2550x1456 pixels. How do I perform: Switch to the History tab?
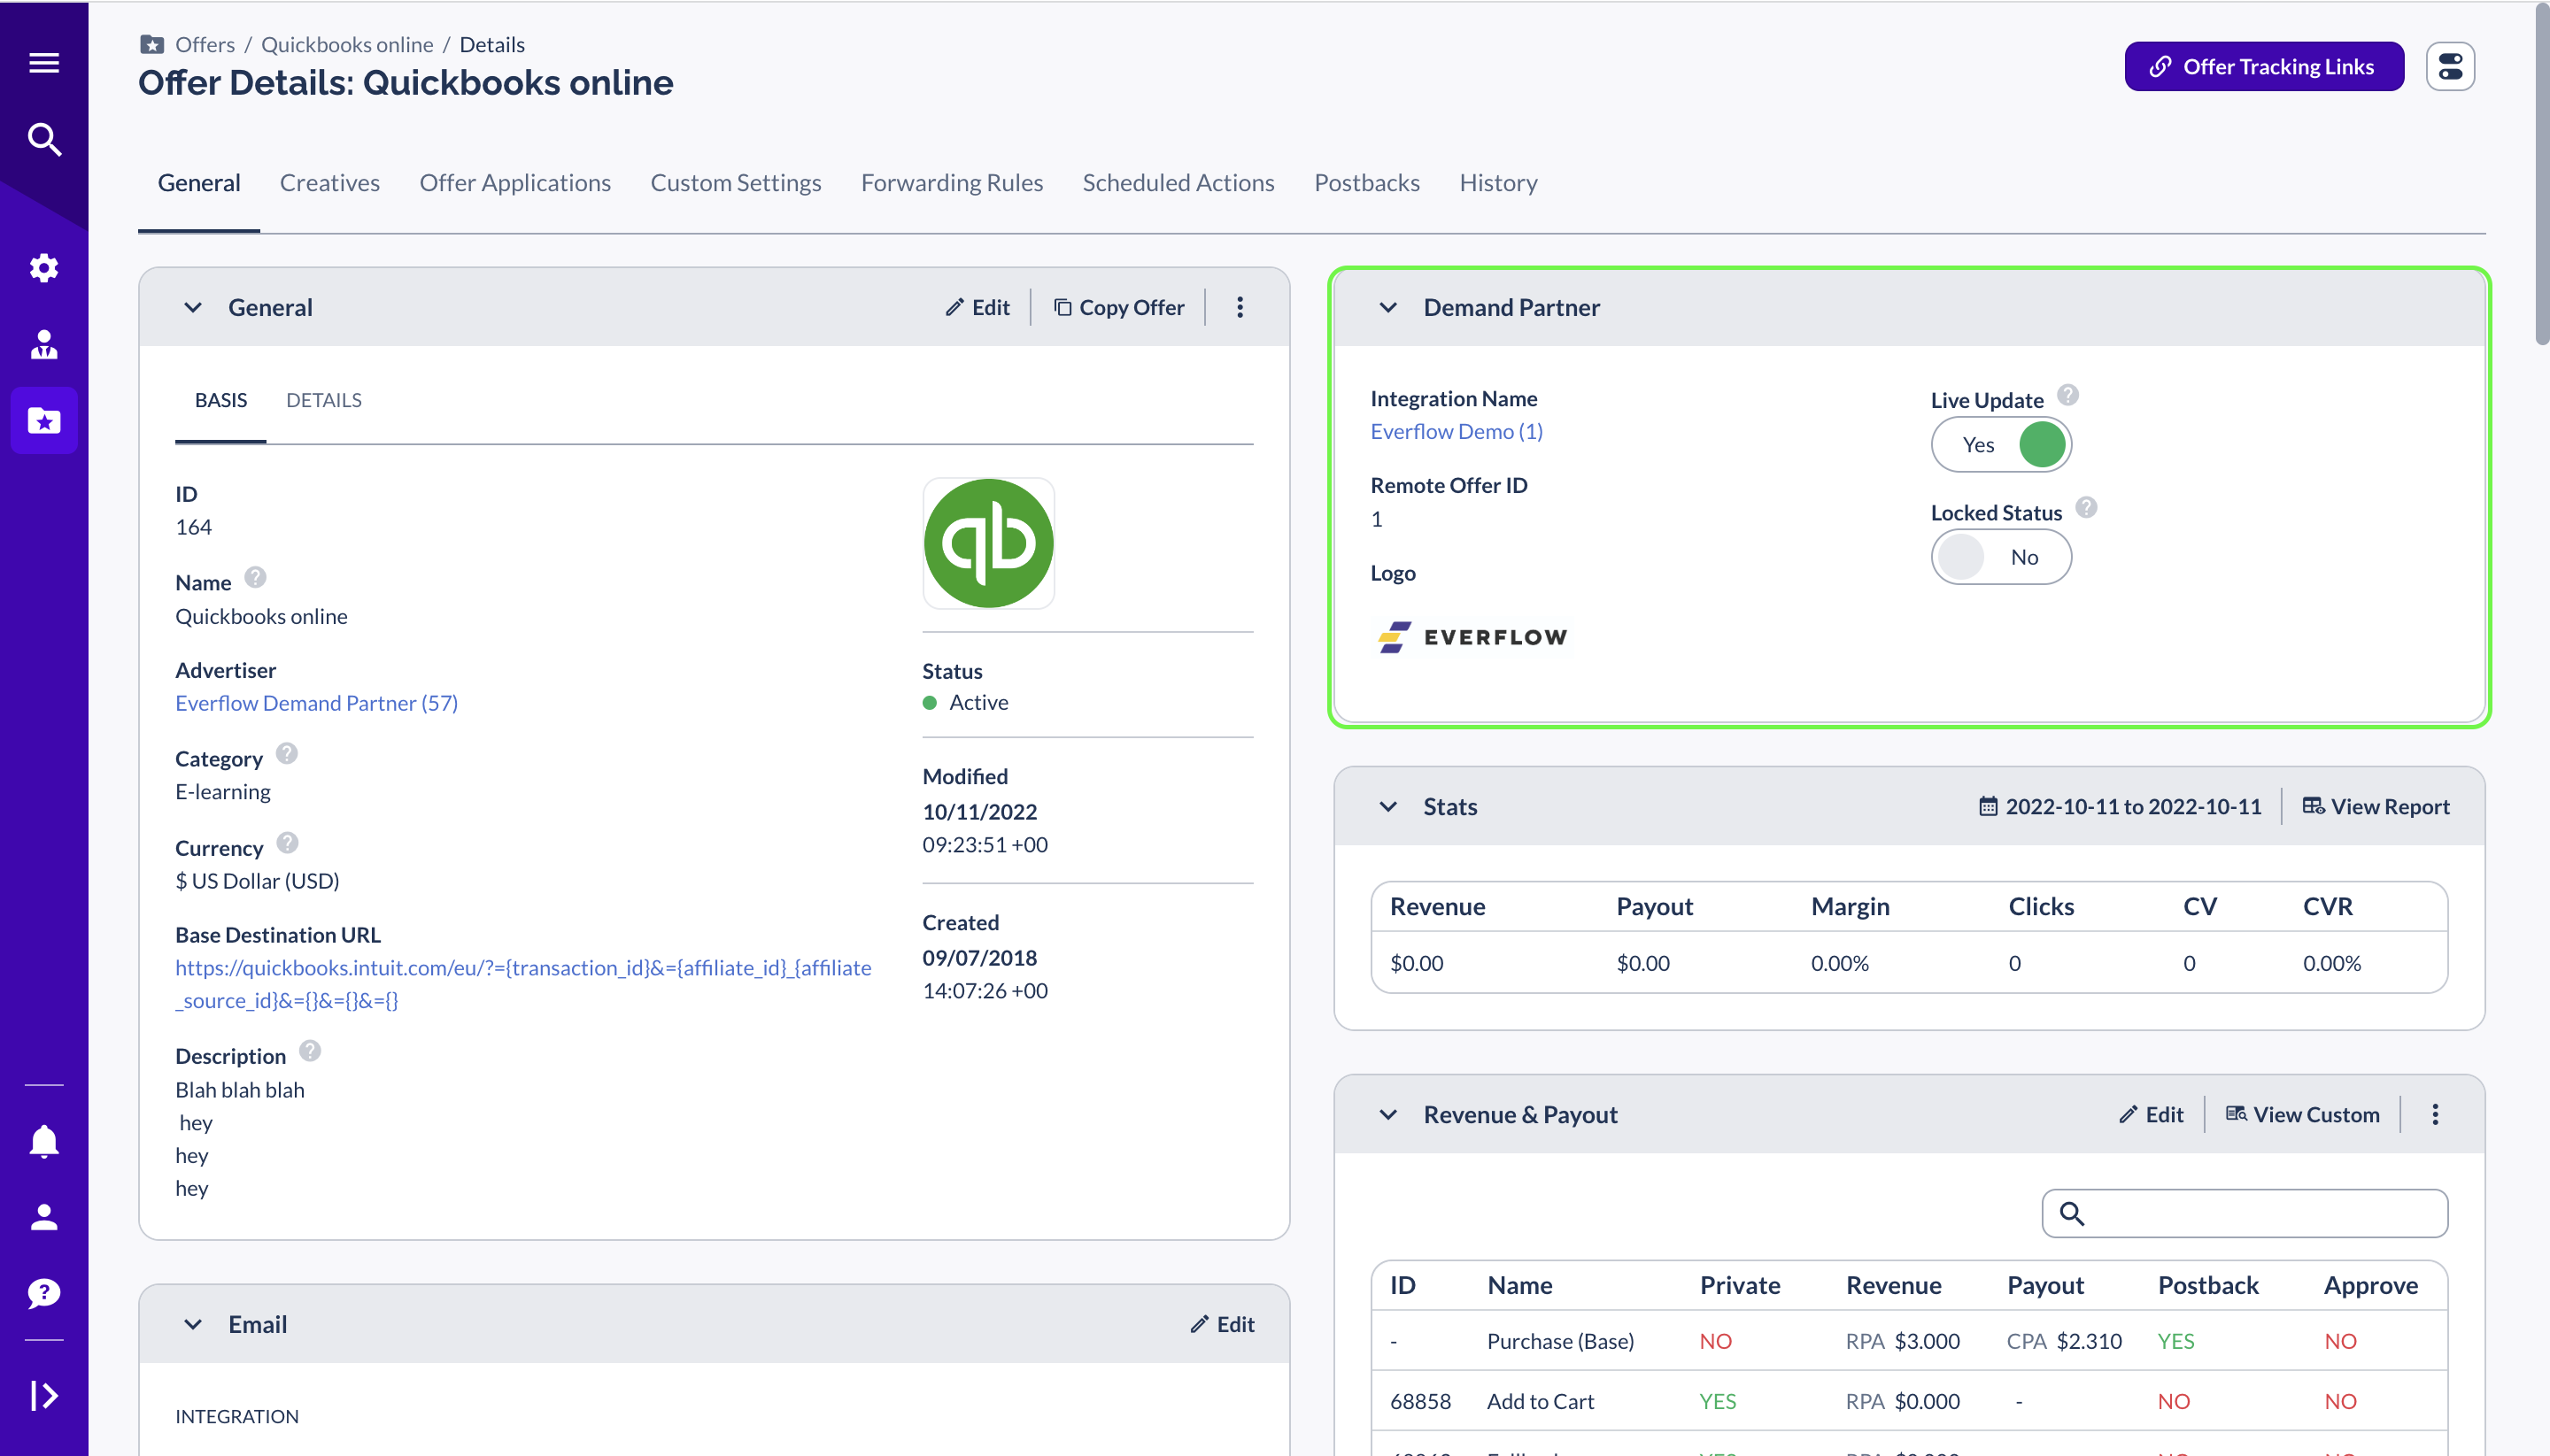1499,183
